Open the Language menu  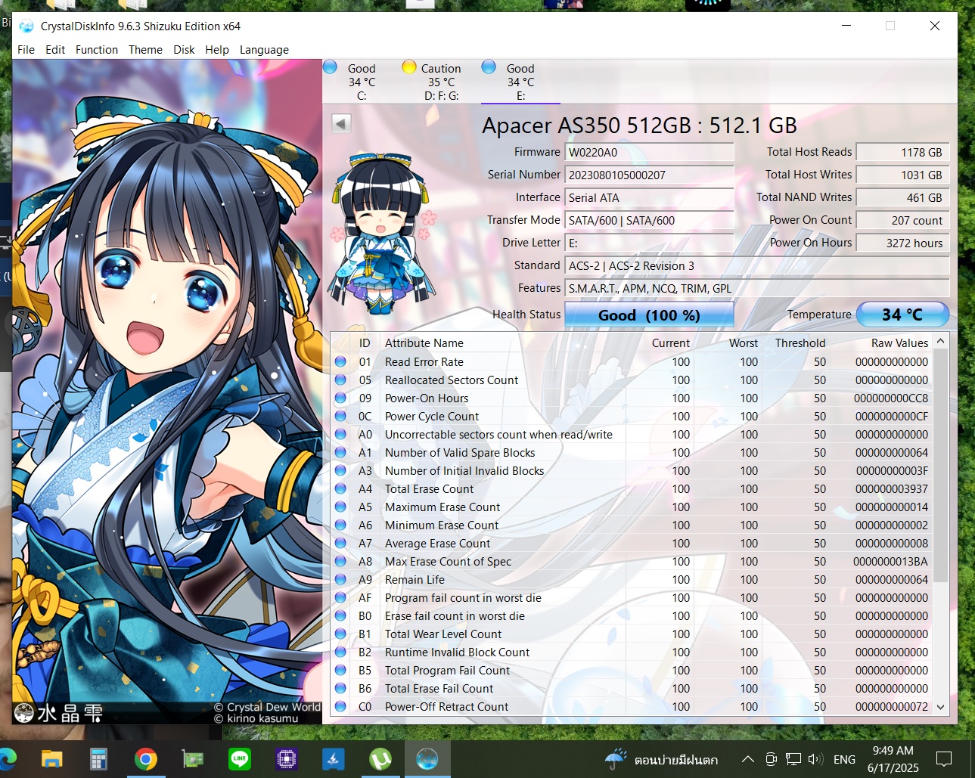click(x=264, y=50)
